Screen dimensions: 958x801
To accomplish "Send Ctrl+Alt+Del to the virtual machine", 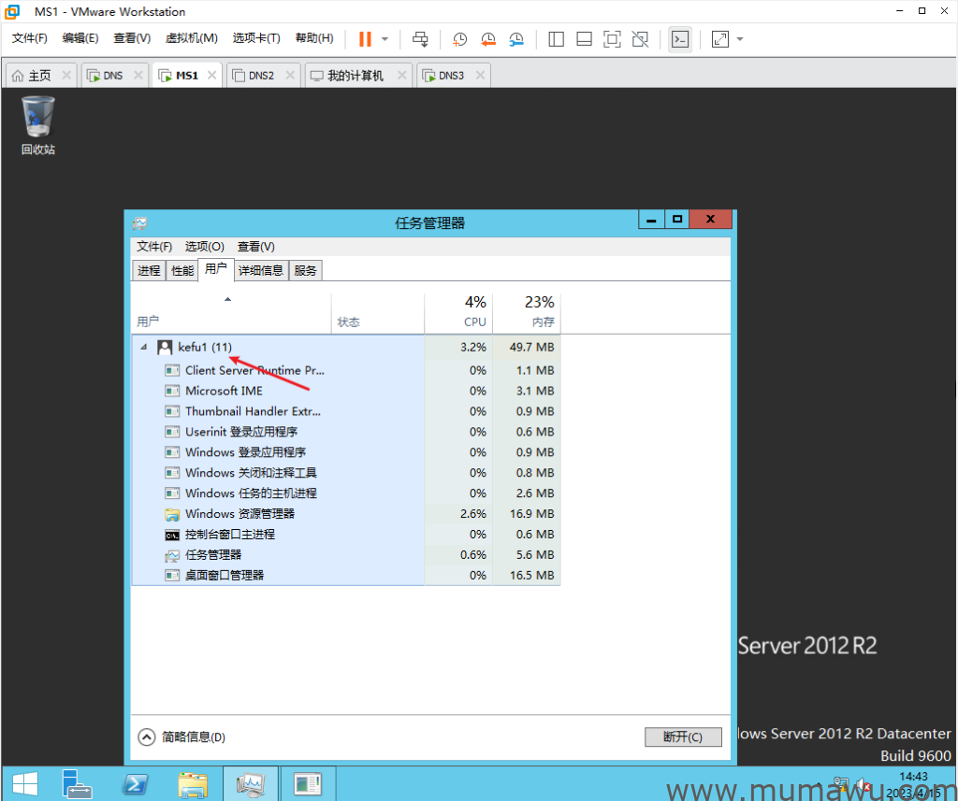I will (420, 39).
